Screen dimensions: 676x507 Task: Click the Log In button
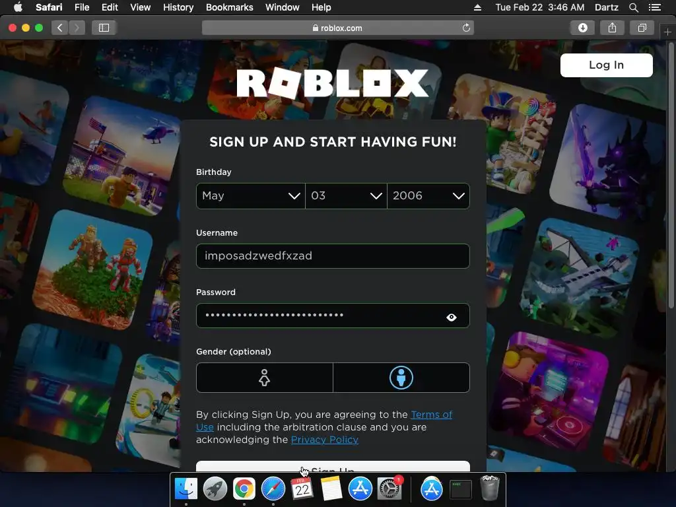click(606, 65)
